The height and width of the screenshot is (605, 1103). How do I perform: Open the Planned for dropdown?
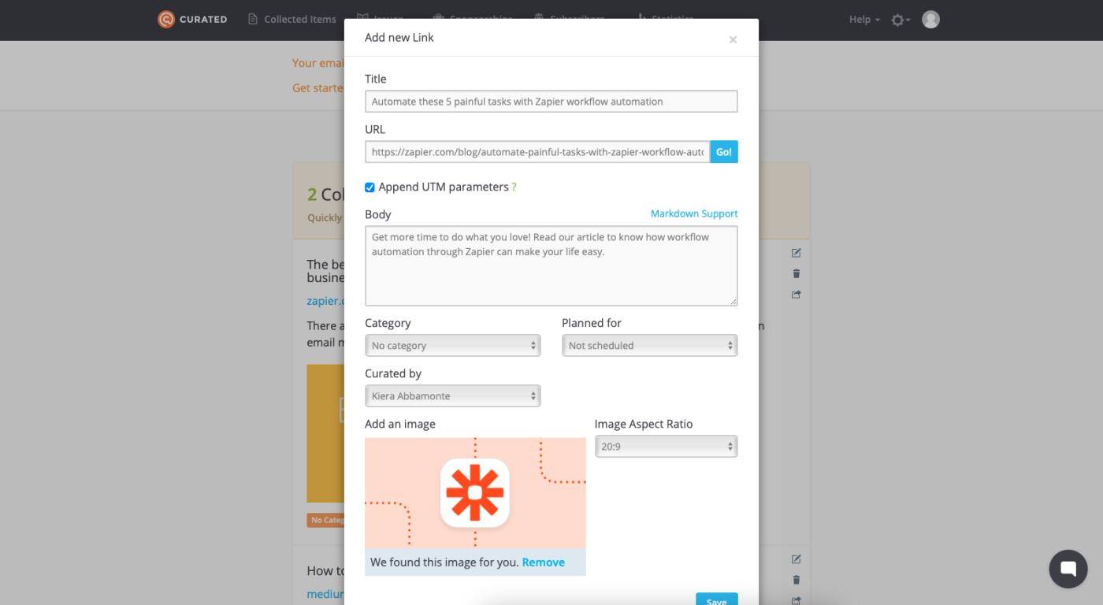[650, 346]
